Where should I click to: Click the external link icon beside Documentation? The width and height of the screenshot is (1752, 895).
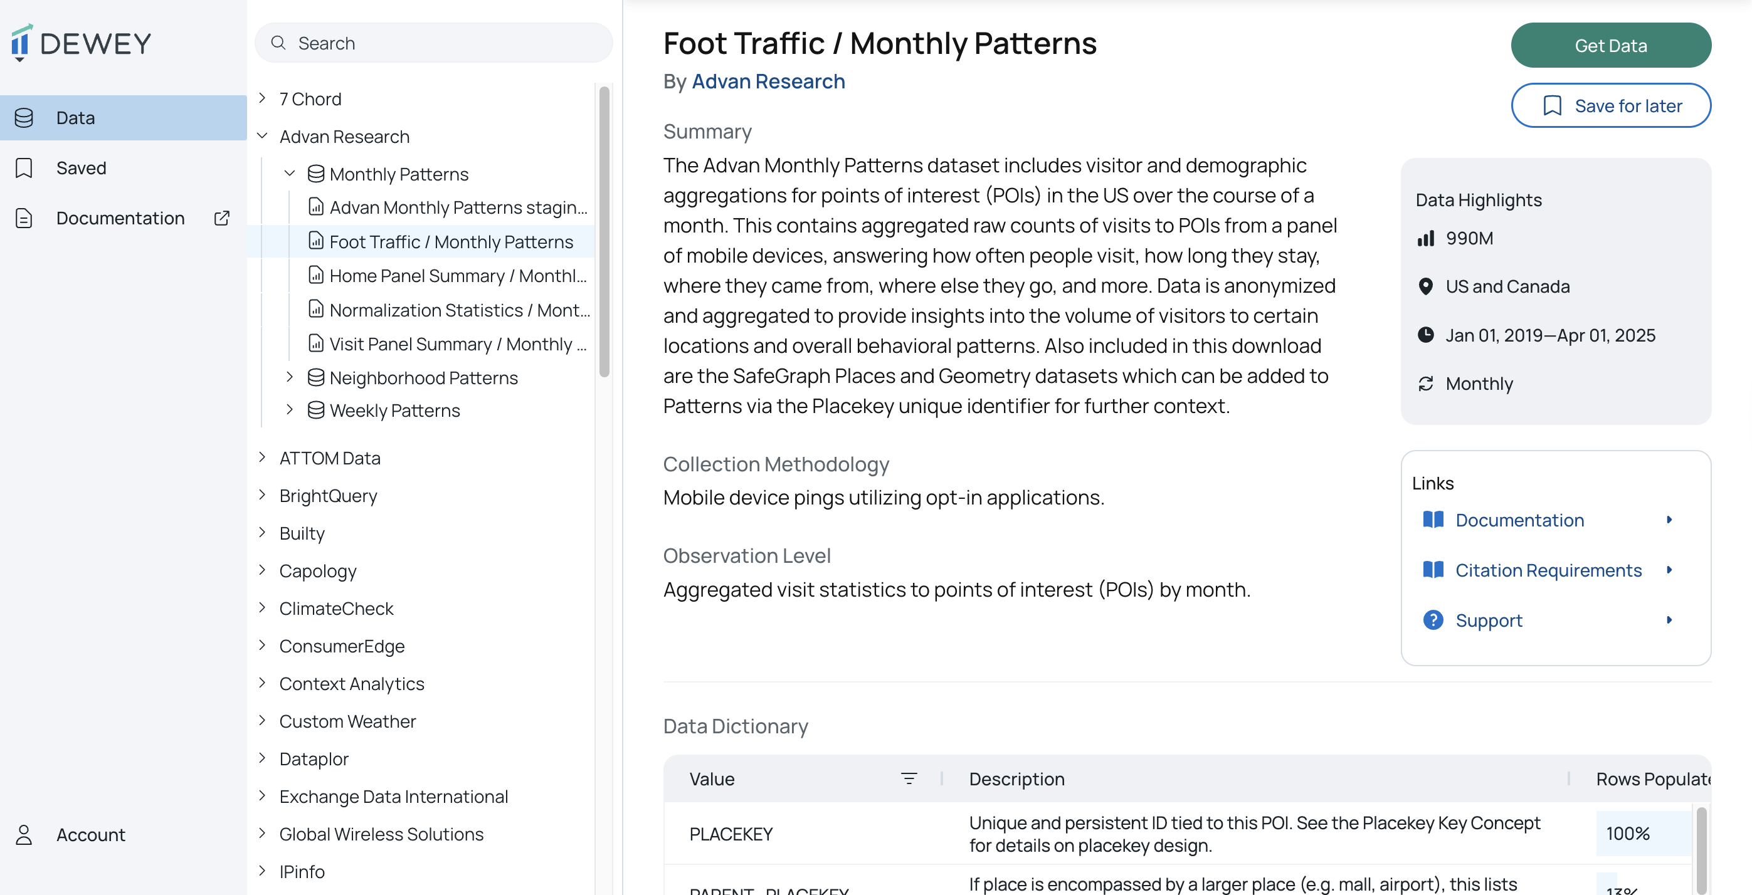tap(222, 218)
